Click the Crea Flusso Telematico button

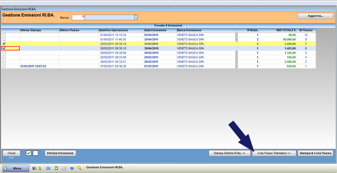[274, 153]
